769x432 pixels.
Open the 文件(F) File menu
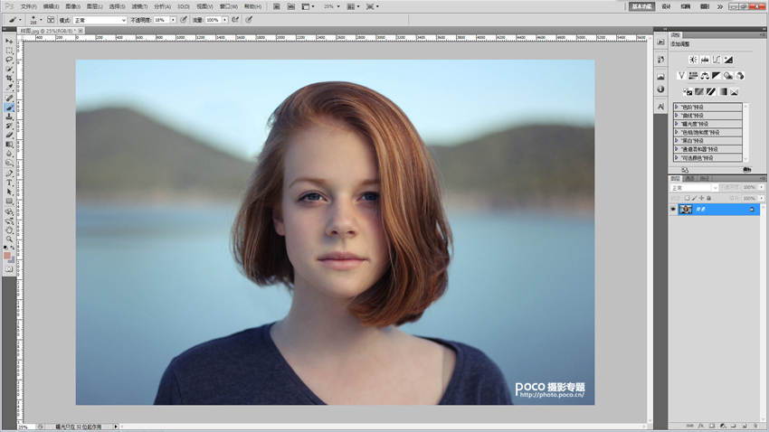coord(28,6)
